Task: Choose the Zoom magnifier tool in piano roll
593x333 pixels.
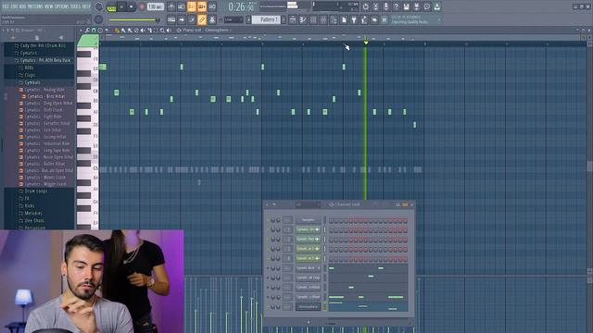Action: pos(162,31)
